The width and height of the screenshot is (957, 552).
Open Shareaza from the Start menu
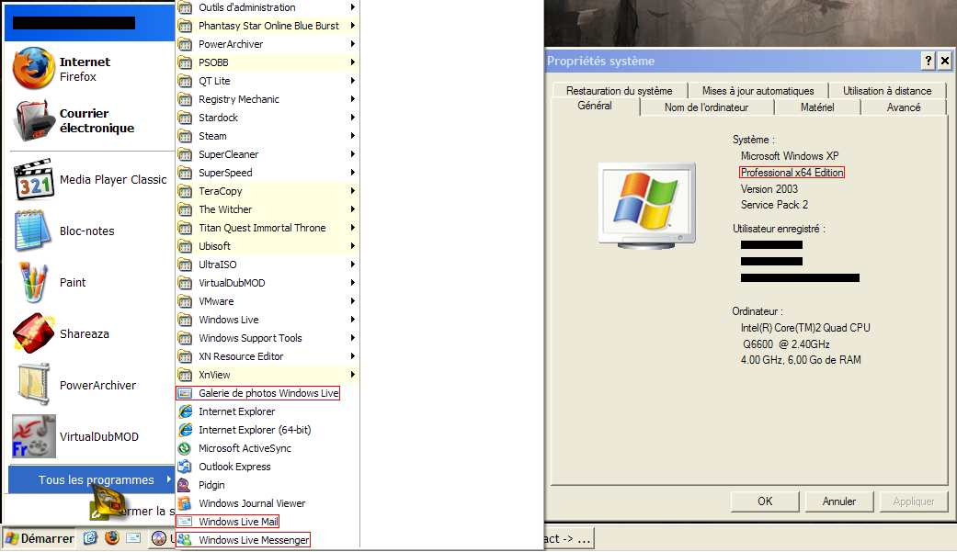tap(92, 333)
